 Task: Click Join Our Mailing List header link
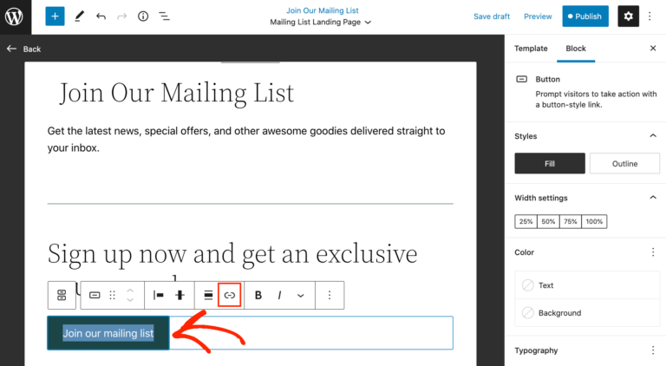(x=323, y=10)
